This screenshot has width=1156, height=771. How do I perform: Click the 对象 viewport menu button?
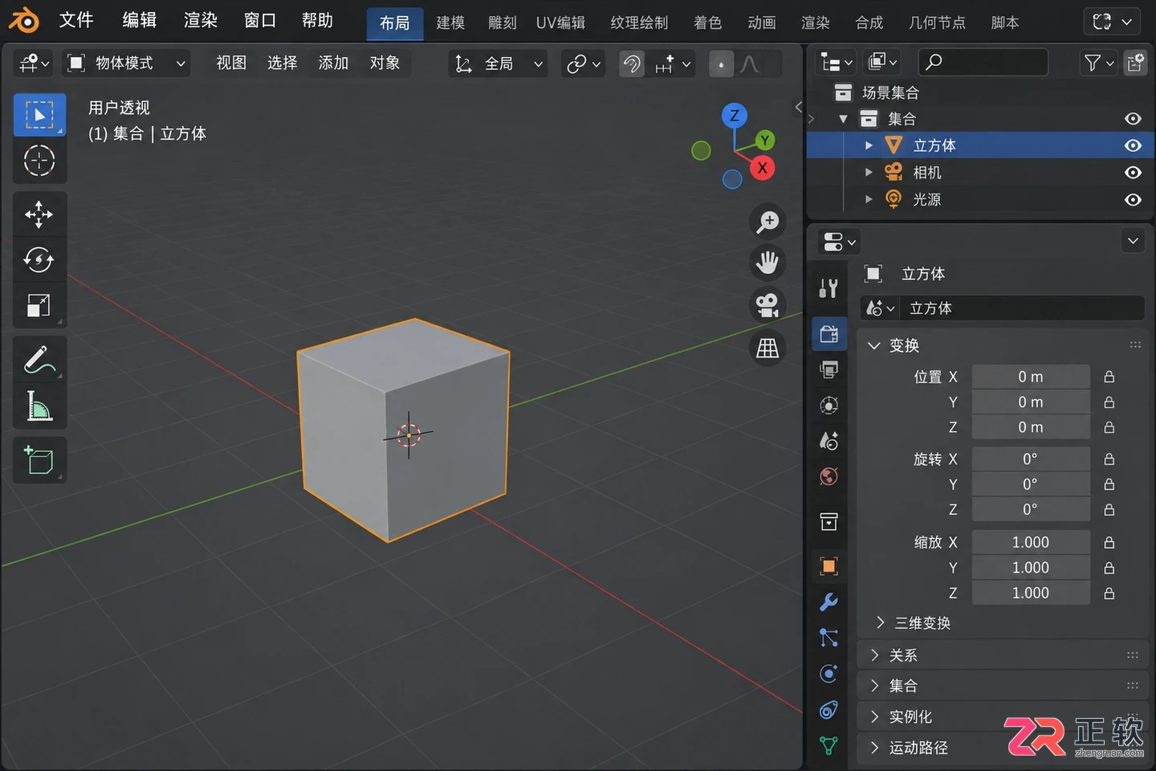coord(385,63)
